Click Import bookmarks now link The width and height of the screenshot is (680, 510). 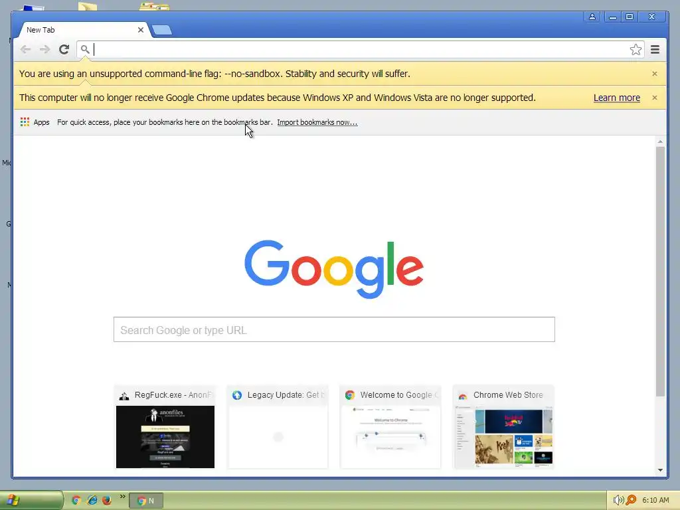point(317,122)
